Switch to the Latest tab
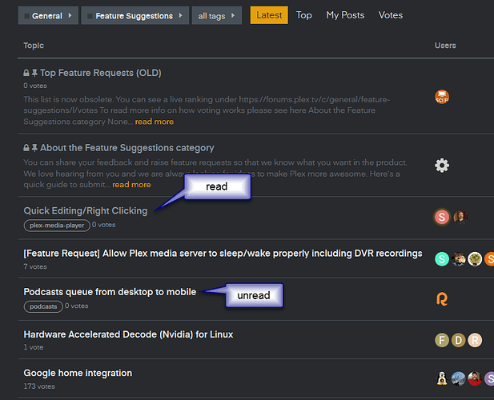 tap(269, 15)
